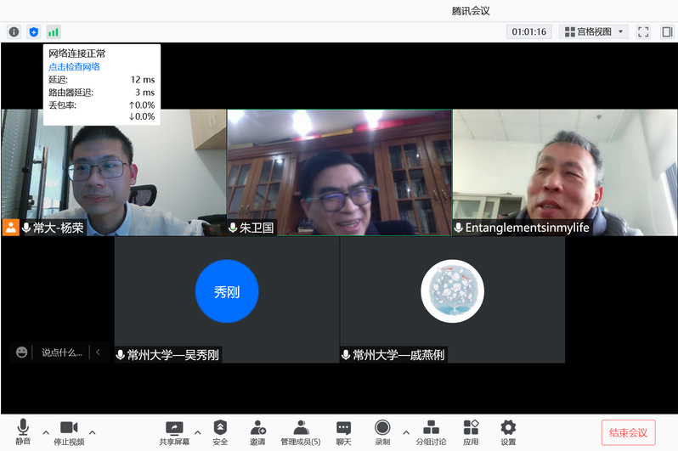
Task: Click the green network signal bars icon
Action: click(x=54, y=31)
